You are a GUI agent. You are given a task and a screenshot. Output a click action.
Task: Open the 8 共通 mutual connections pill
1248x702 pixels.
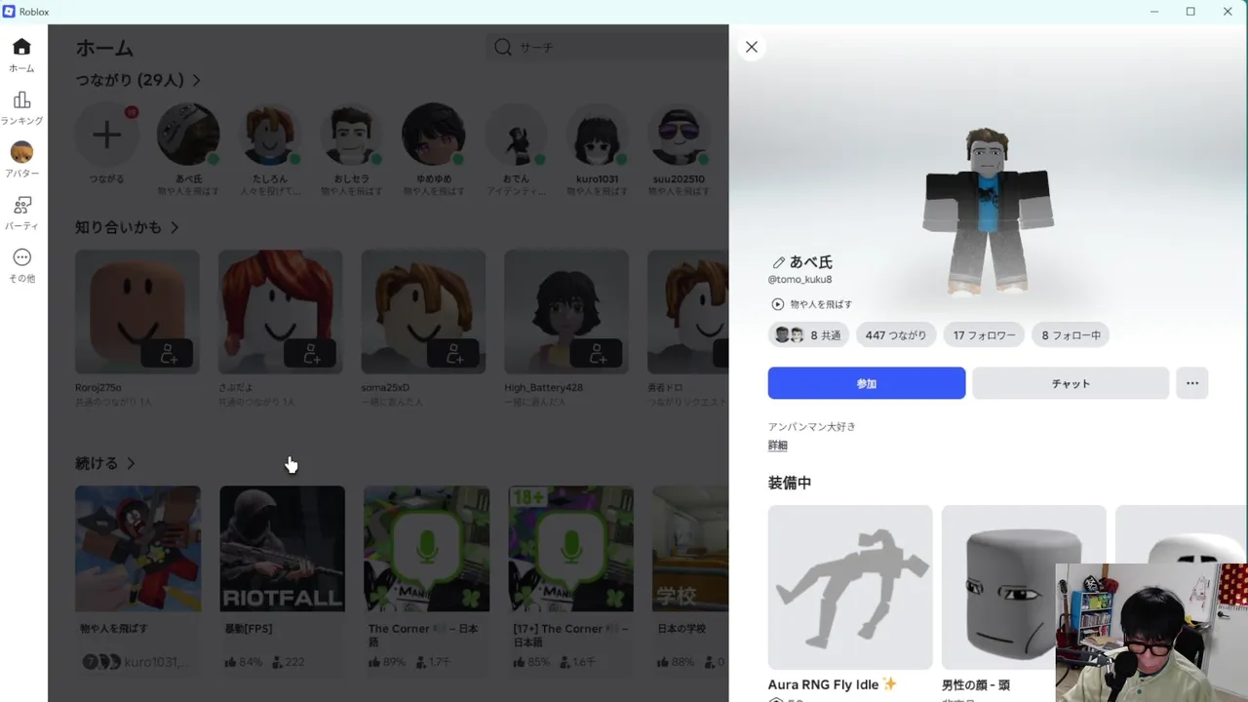tap(808, 335)
